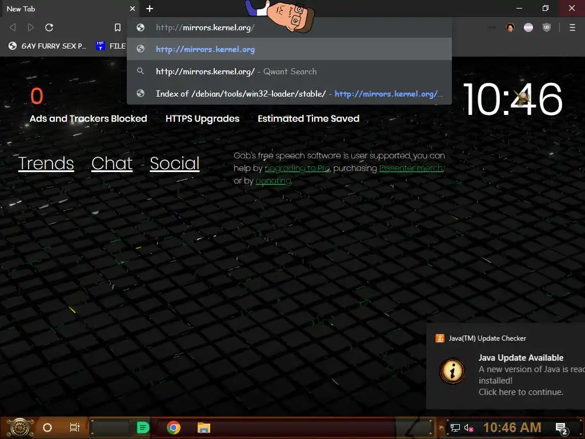
Task: Bookmark this page with the bookmark icon
Action: coord(118,27)
